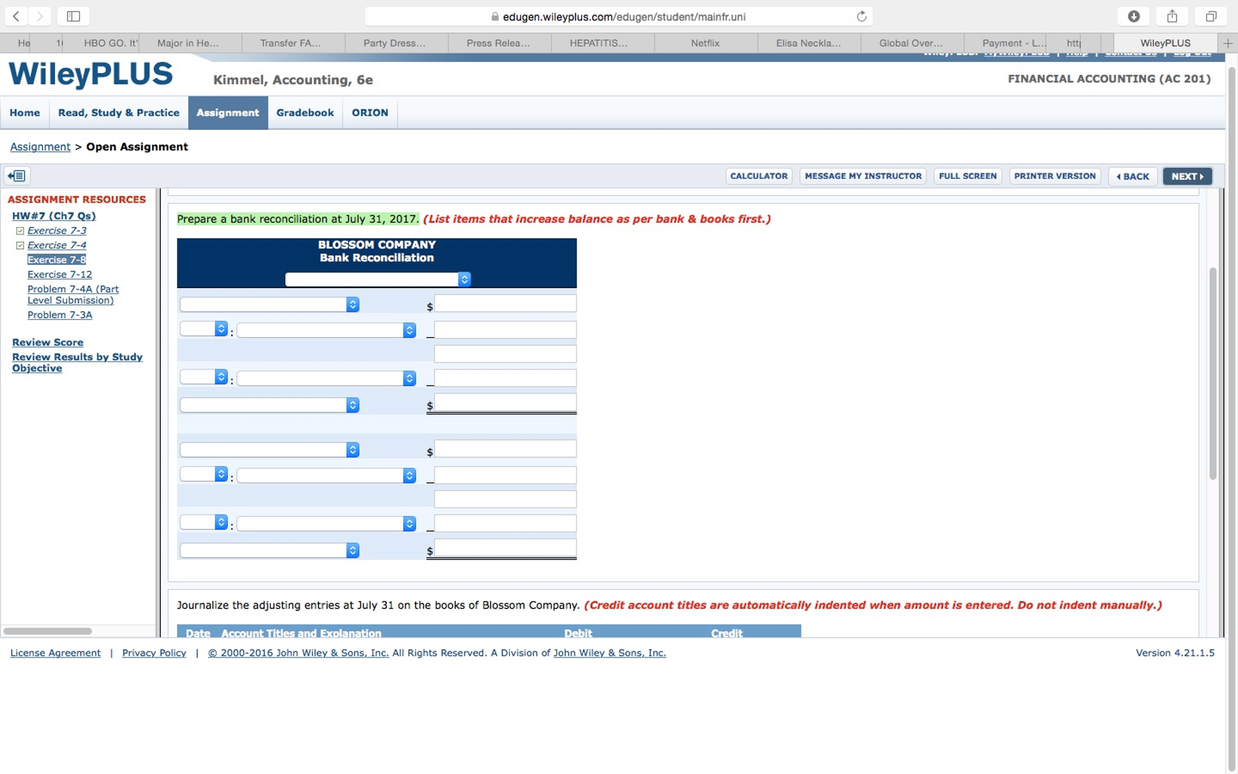
Task: Click the first balance amount field
Action: point(505,304)
